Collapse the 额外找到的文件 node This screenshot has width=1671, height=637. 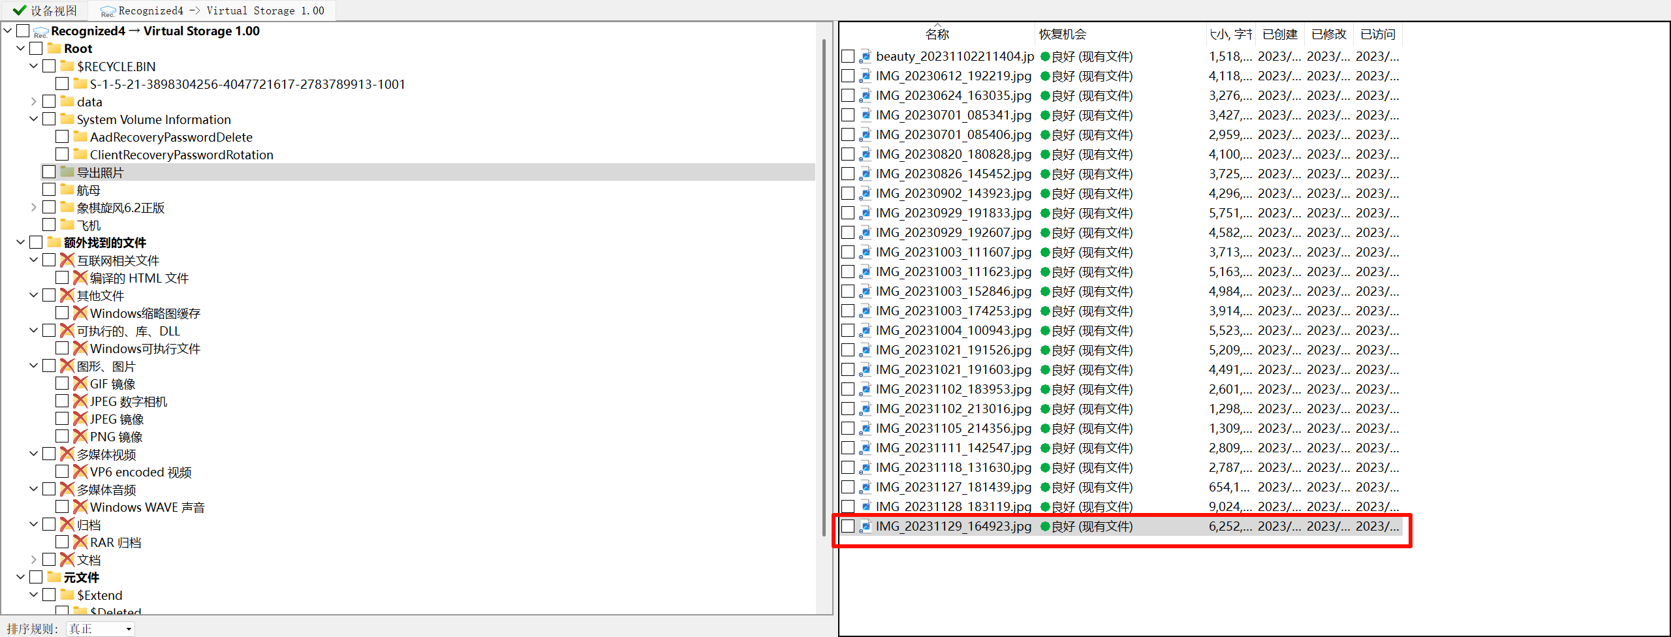point(21,242)
